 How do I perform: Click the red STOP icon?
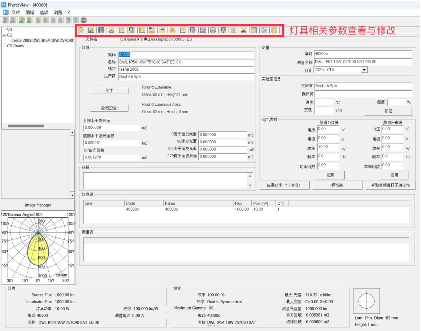[x=83, y=21]
